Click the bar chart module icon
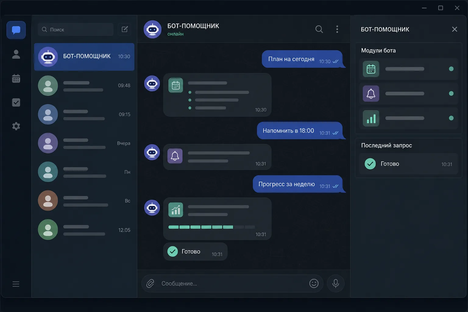This screenshot has width=468, height=312. [371, 118]
